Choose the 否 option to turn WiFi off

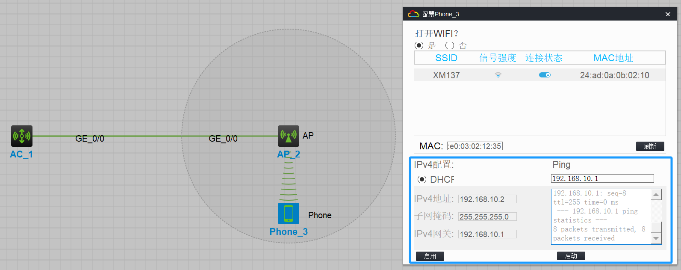click(x=449, y=45)
